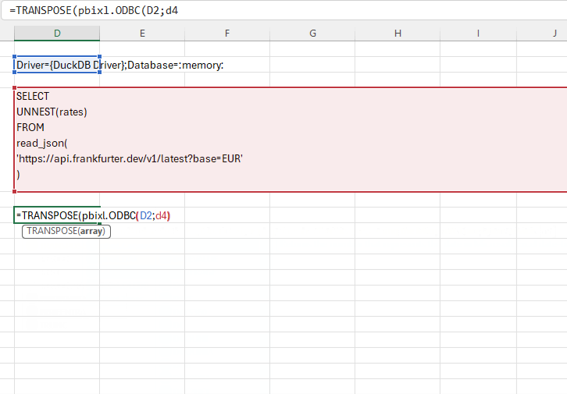Select column H header
This screenshot has width=567, height=394.
coord(398,33)
